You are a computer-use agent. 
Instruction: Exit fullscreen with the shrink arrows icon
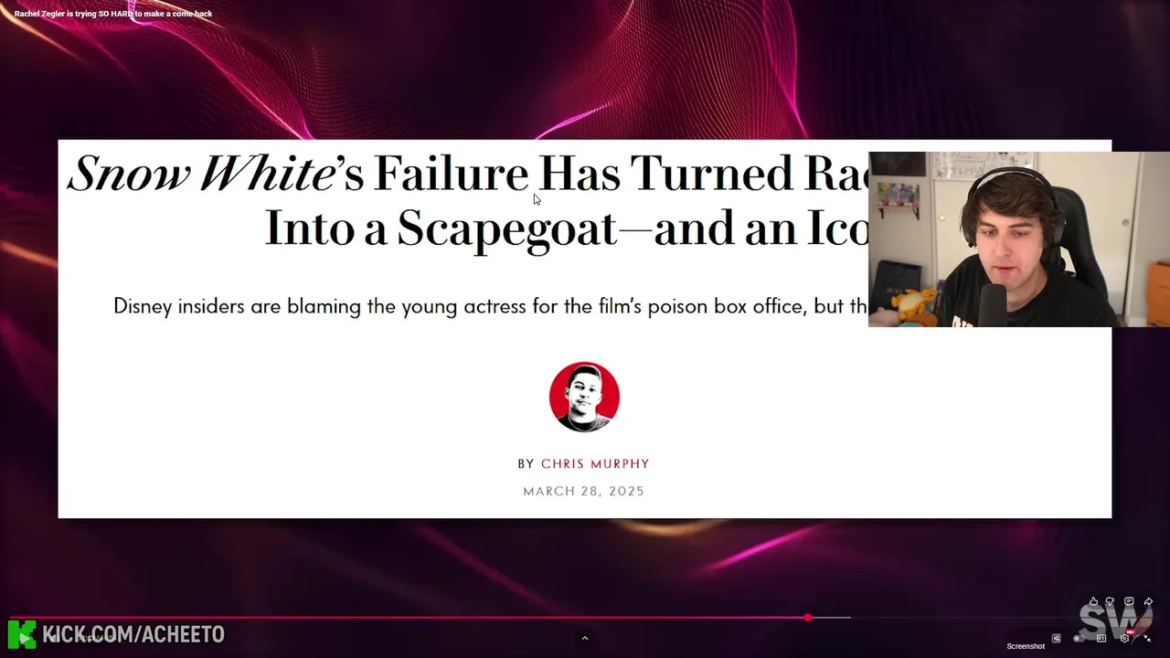(x=1147, y=638)
